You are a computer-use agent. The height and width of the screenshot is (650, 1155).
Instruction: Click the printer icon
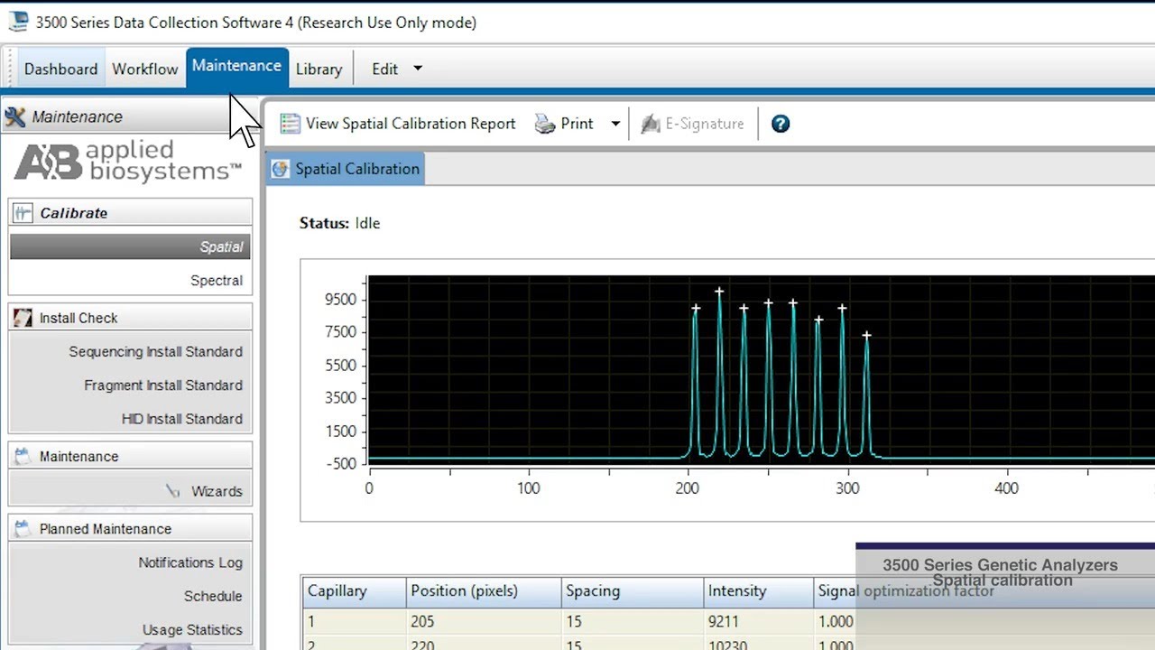click(x=545, y=124)
